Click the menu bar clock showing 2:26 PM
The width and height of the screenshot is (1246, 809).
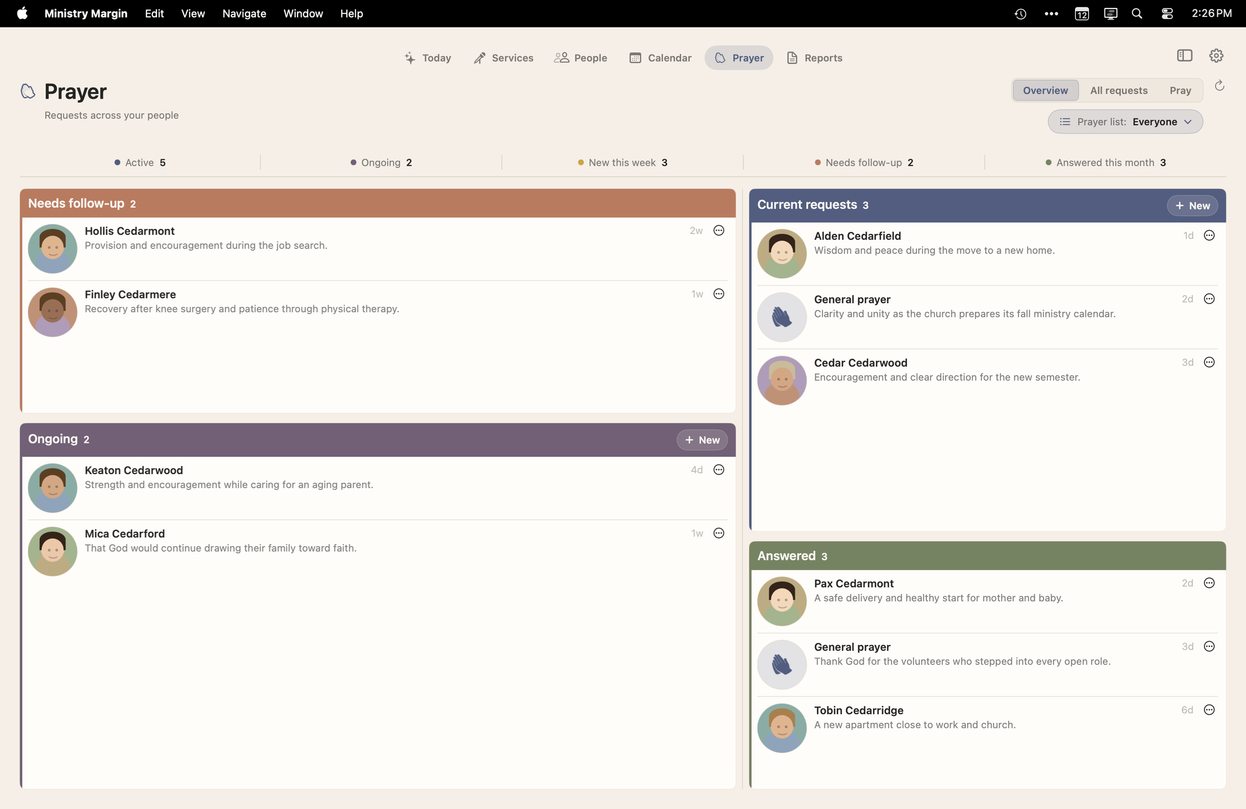click(x=1212, y=13)
